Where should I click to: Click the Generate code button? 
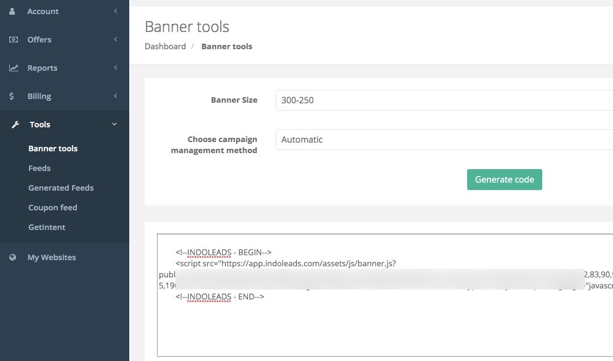coord(504,180)
